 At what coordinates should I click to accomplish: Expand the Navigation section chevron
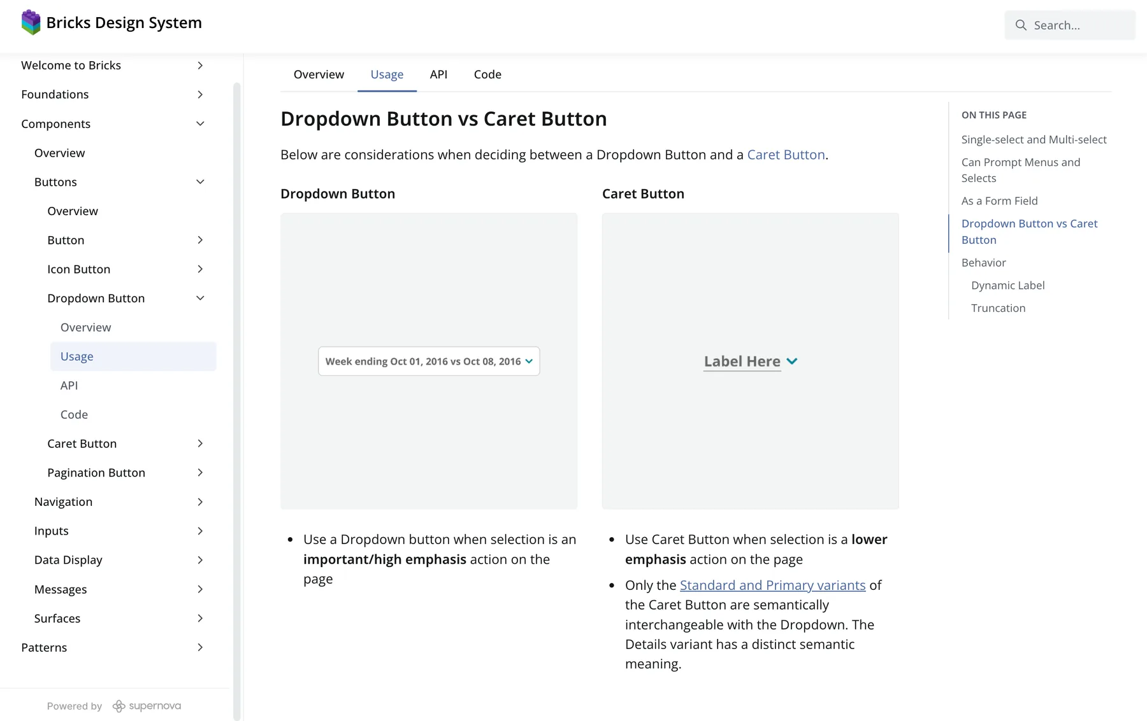point(200,502)
